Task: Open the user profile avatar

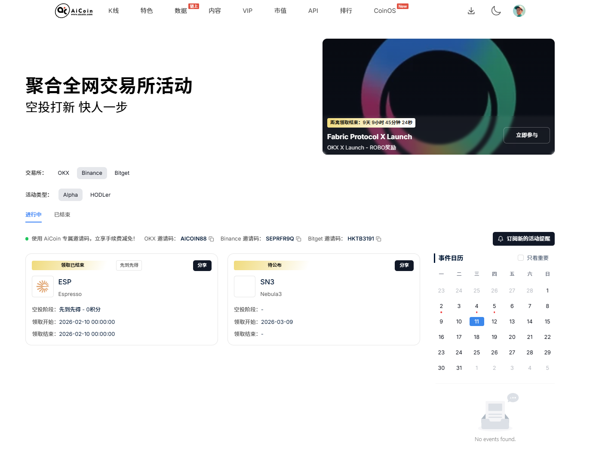Action: [x=519, y=11]
